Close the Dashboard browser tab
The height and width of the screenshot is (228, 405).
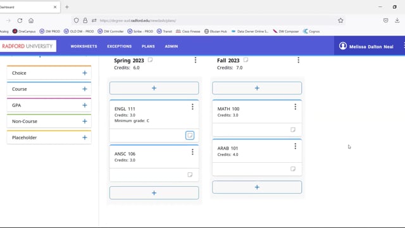point(55,7)
